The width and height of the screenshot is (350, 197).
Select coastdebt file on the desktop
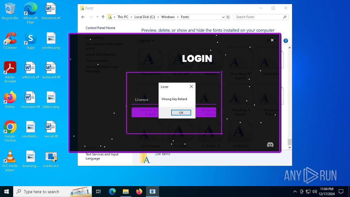click(x=30, y=130)
